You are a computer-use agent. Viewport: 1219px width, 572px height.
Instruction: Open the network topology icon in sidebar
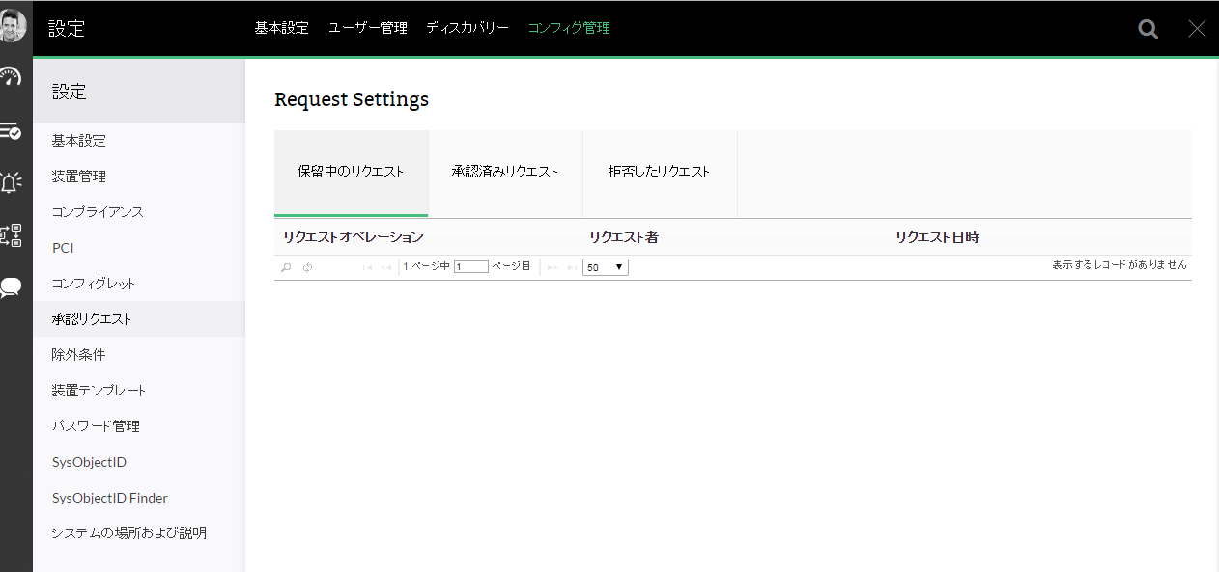click(x=11, y=234)
